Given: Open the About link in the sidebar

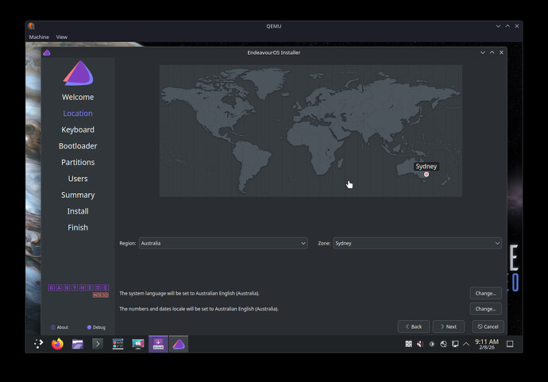Looking at the screenshot, I should (x=60, y=326).
